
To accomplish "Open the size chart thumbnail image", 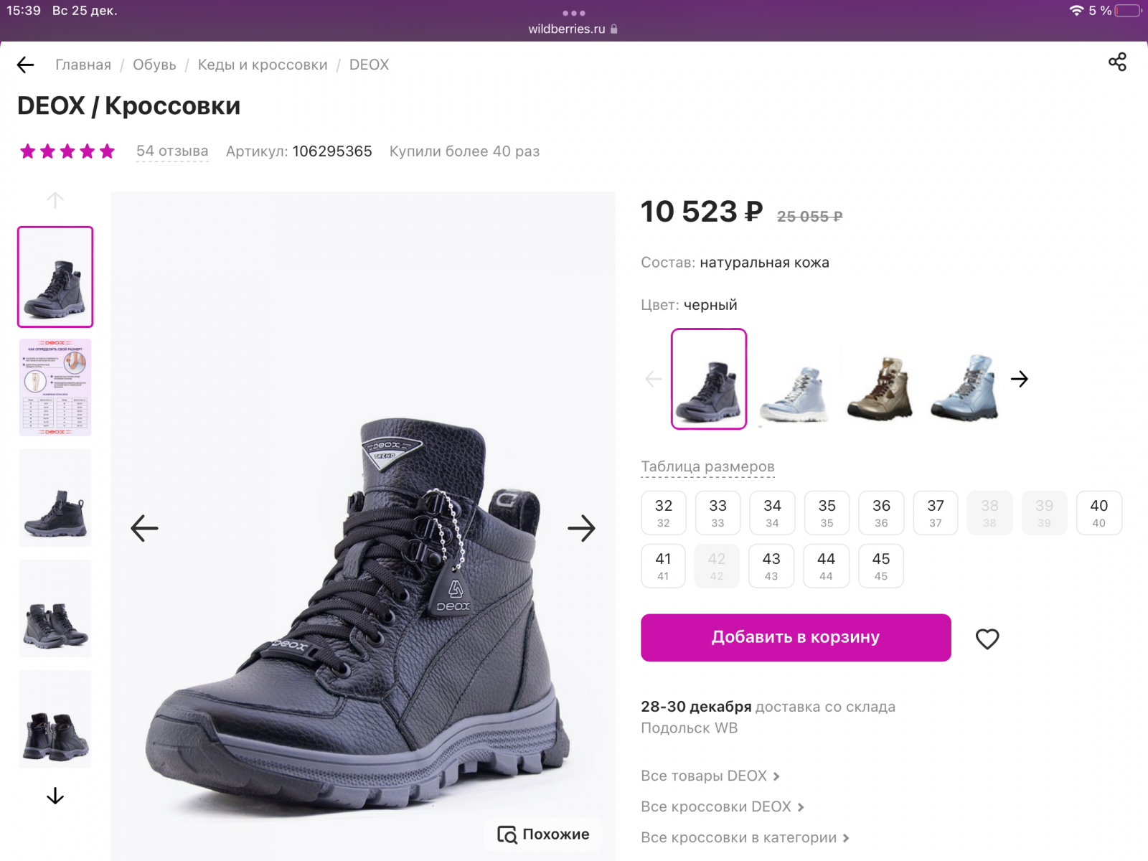I will [x=55, y=387].
